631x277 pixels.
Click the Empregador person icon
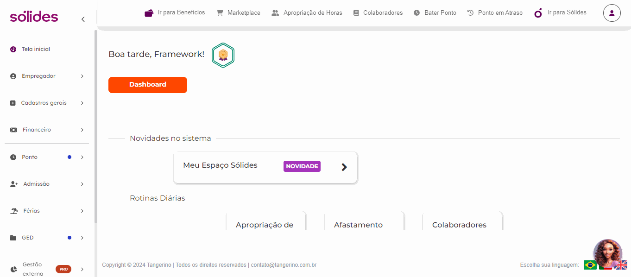(x=13, y=76)
